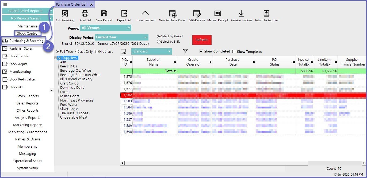Image resolution: width=367 pixels, height=178 pixels.
Task: Select Dominic's Dairy in supplier tree
Action: tap(72, 88)
